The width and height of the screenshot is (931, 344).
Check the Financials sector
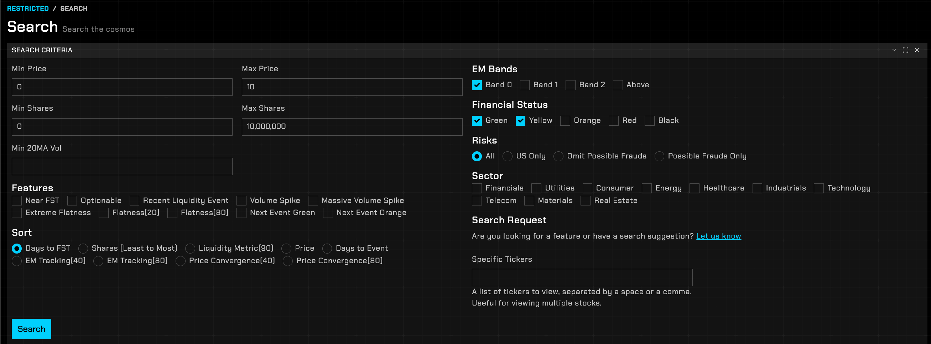coord(477,188)
